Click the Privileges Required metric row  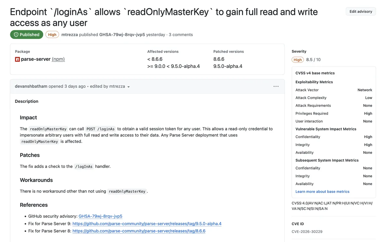pos(334,114)
